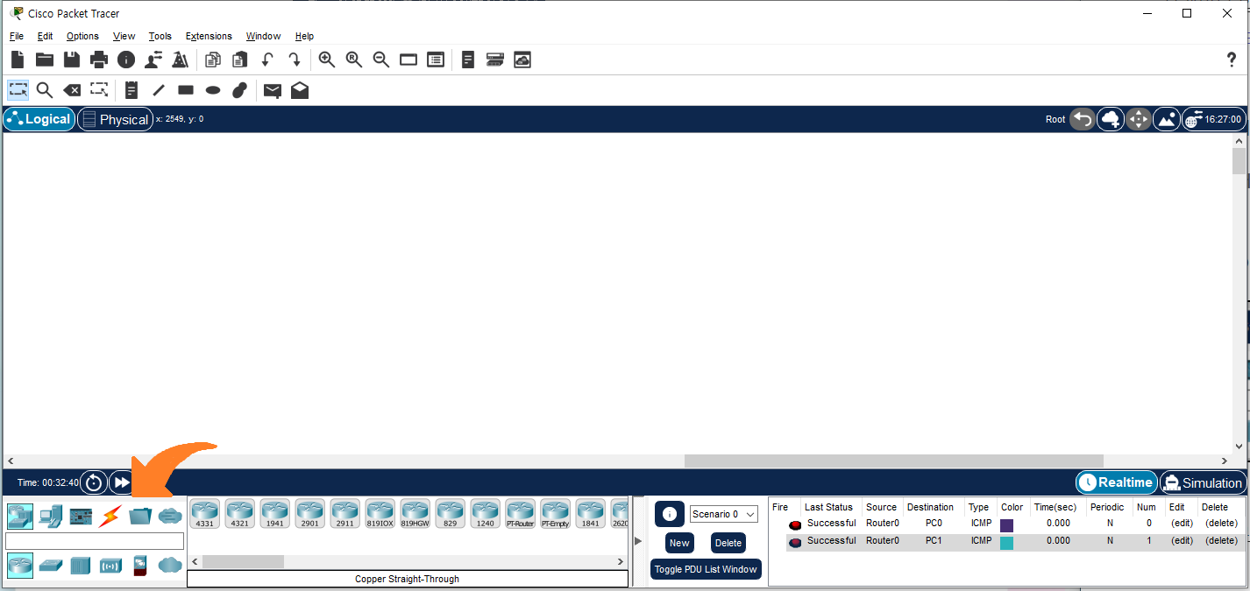Choose the Connections lightning bolt category
The height and width of the screenshot is (591, 1250).
click(110, 516)
